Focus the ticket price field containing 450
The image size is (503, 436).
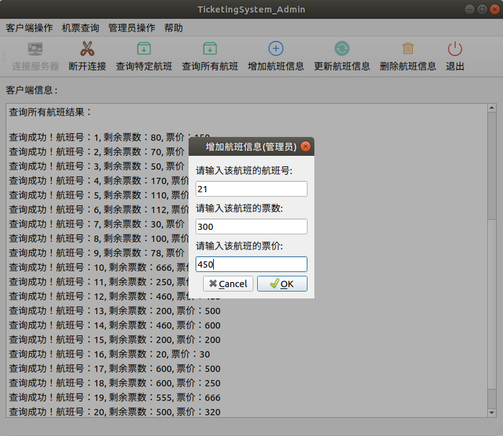tap(251, 264)
